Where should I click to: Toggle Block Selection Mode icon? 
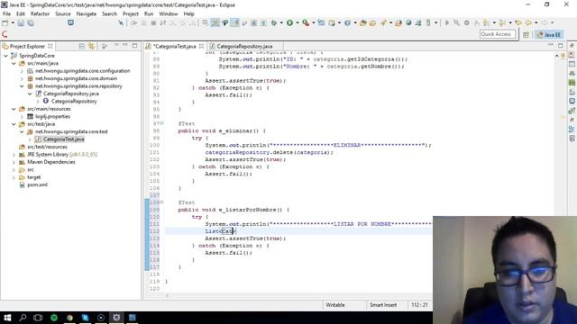pyautogui.click(x=254, y=22)
